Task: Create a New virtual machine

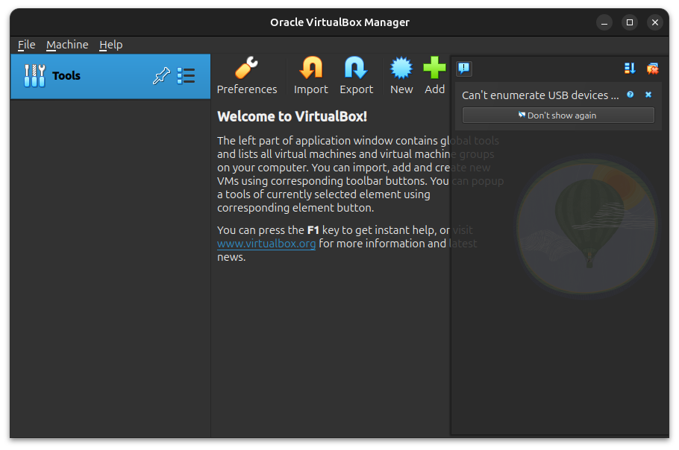Action: [x=401, y=77]
